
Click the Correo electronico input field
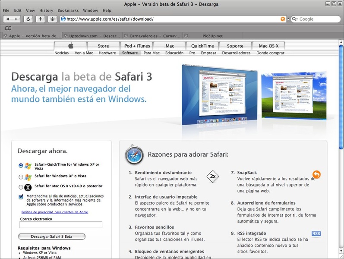[61, 225]
